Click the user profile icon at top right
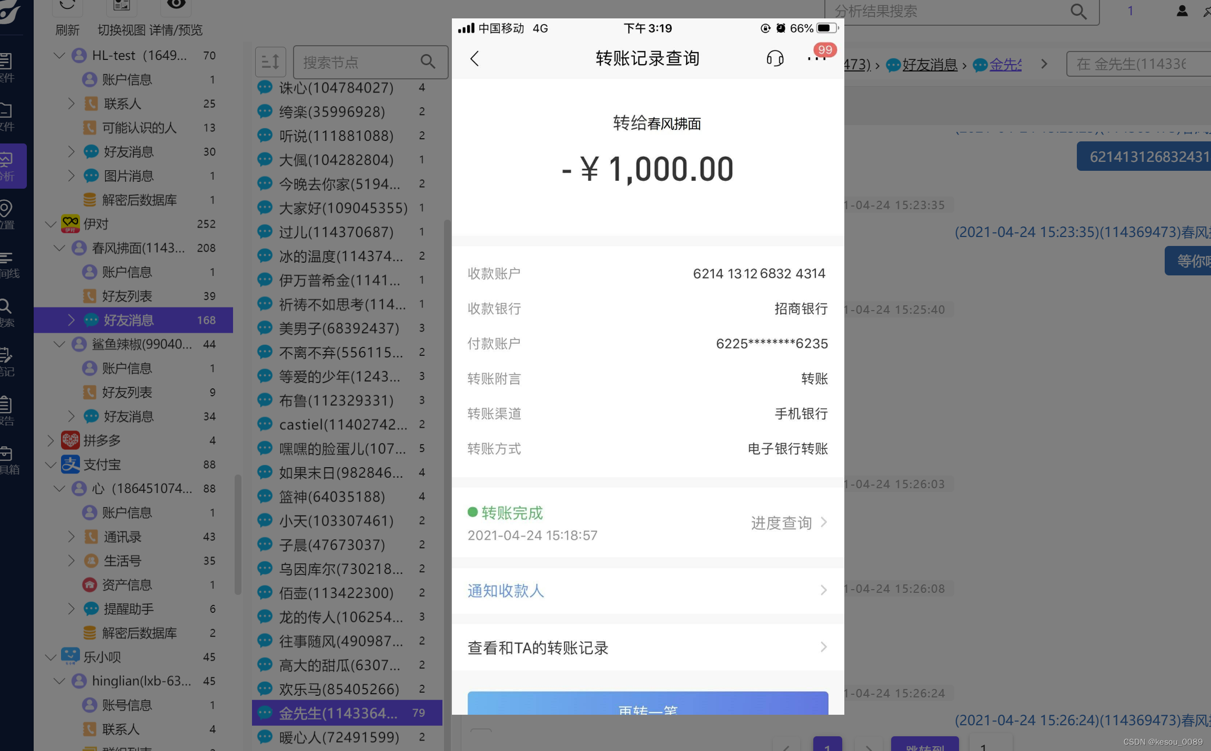This screenshot has height=751, width=1211. click(x=1182, y=11)
